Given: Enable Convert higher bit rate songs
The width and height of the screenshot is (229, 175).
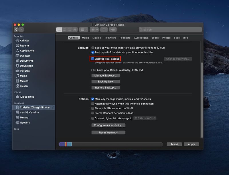Looking at the screenshot, I should click(92, 118).
